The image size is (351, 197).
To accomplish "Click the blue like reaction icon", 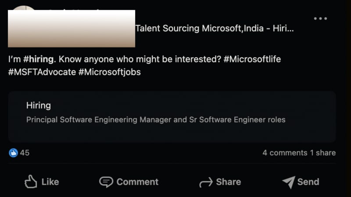I will [13, 153].
